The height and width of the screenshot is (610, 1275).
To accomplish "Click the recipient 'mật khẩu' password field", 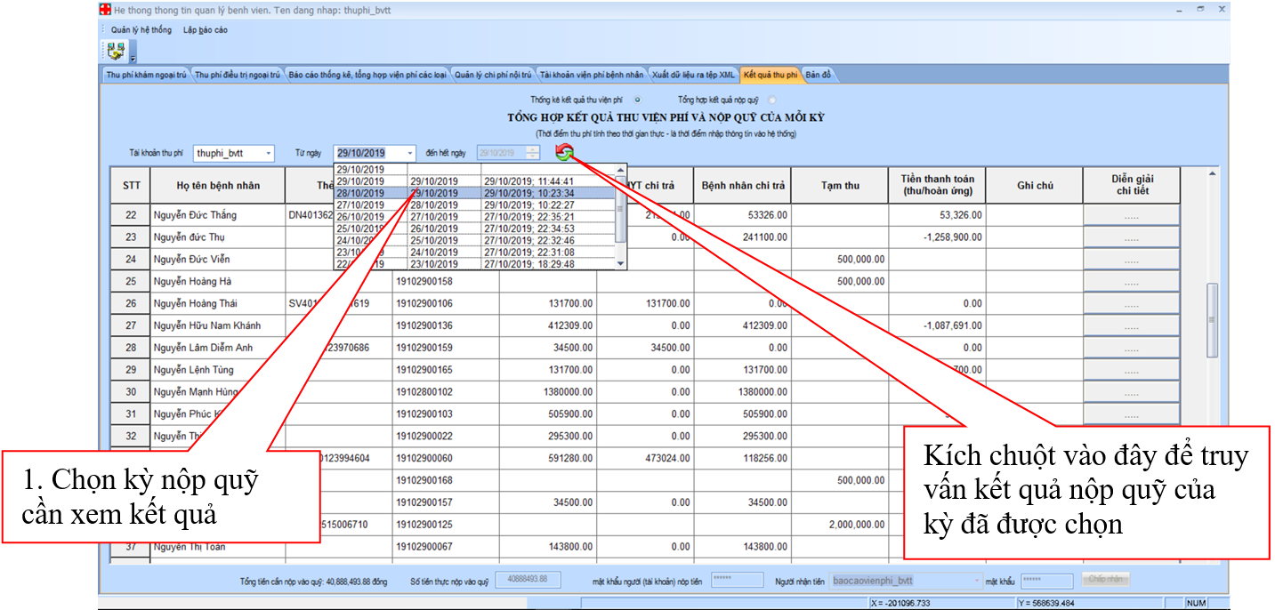I will (x=1046, y=581).
